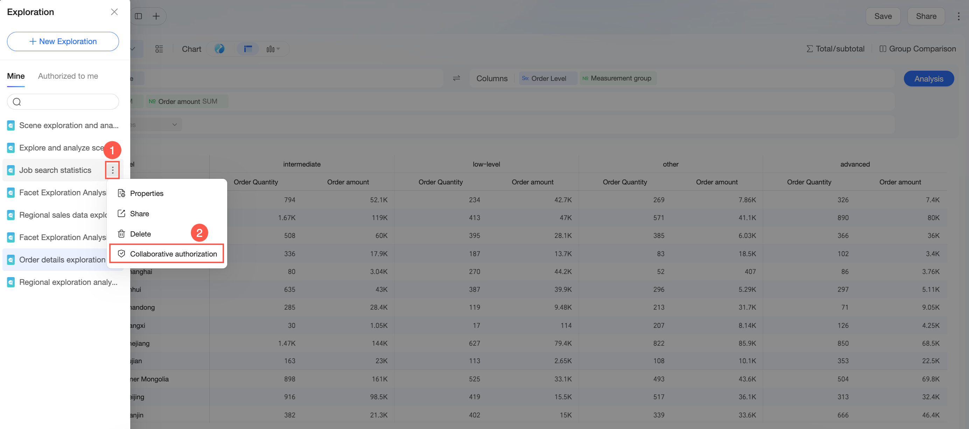Select the pie chart type icon
This screenshot has width=969, height=429.
(219, 49)
